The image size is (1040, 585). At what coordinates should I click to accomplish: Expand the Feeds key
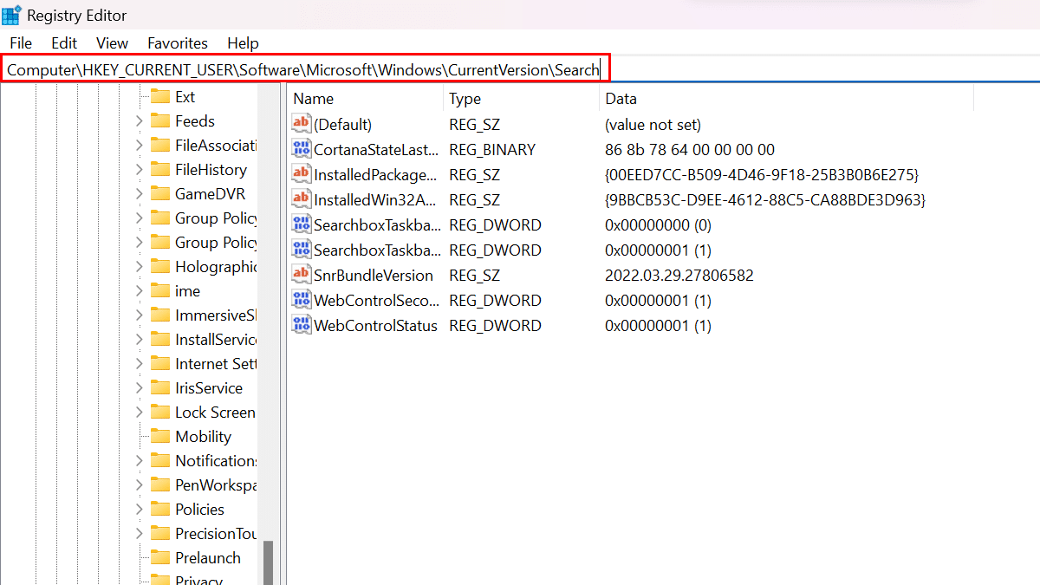pyautogui.click(x=139, y=120)
